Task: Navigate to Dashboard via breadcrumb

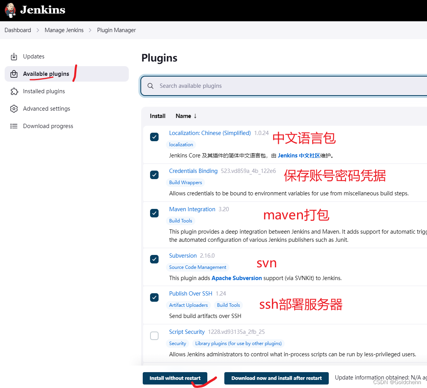Action: [x=17, y=30]
